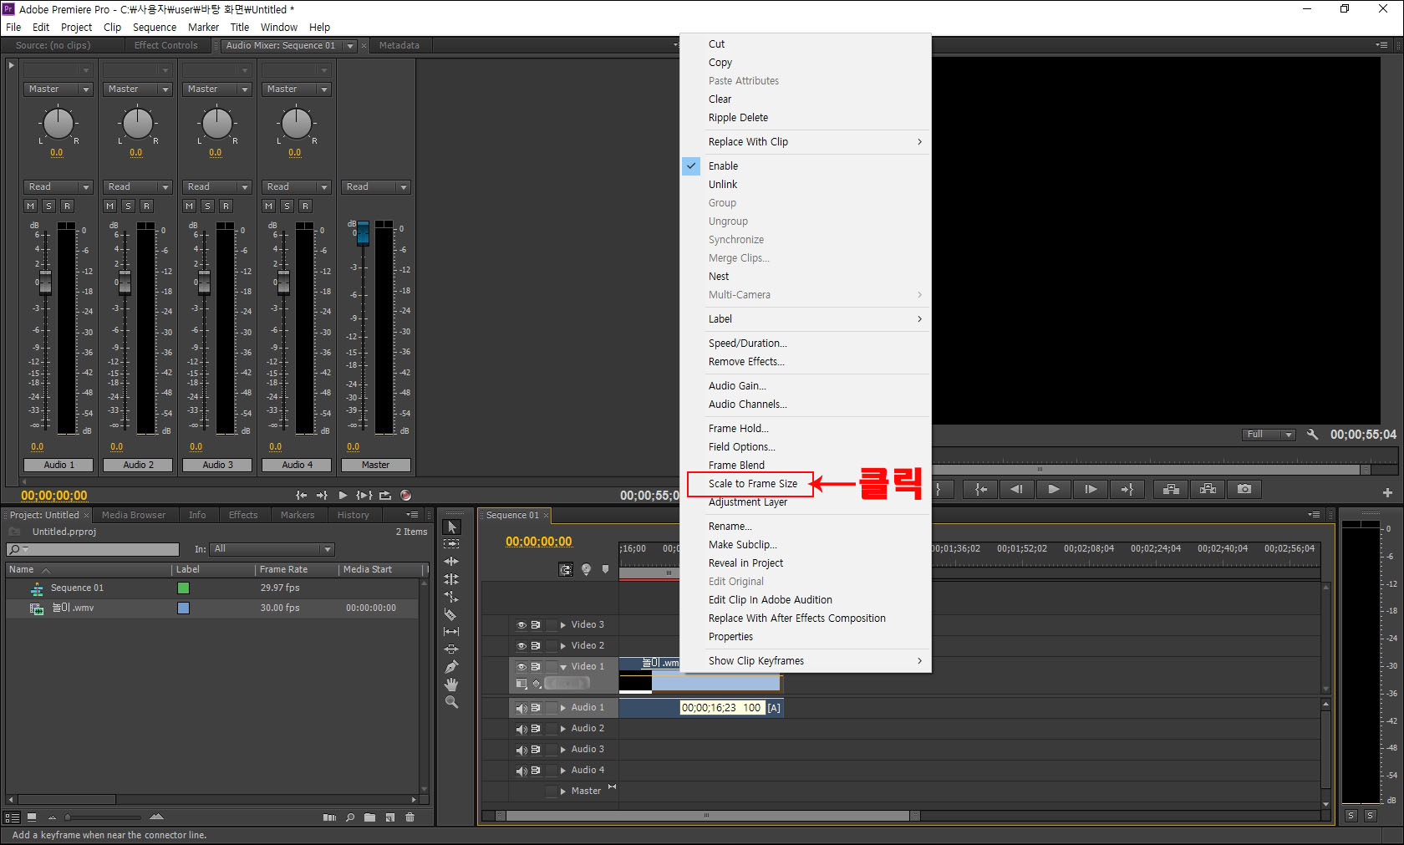The image size is (1404, 845).
Task: Mute Audio 2 track speaker toggle
Action: [x=521, y=729]
